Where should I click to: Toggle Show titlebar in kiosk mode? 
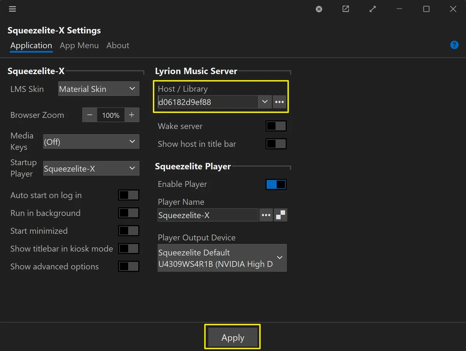click(129, 249)
